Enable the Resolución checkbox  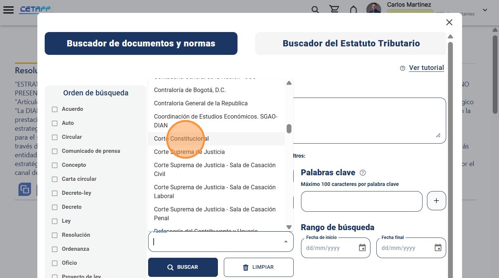55,235
